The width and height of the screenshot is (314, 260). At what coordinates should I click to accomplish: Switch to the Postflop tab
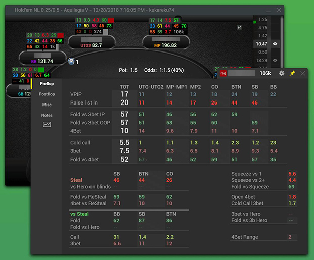coord(47,94)
